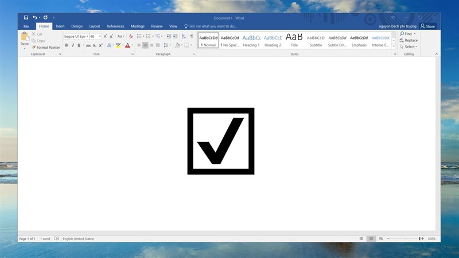The image size is (459, 258).
Task: Click the Share button
Action: click(427, 26)
